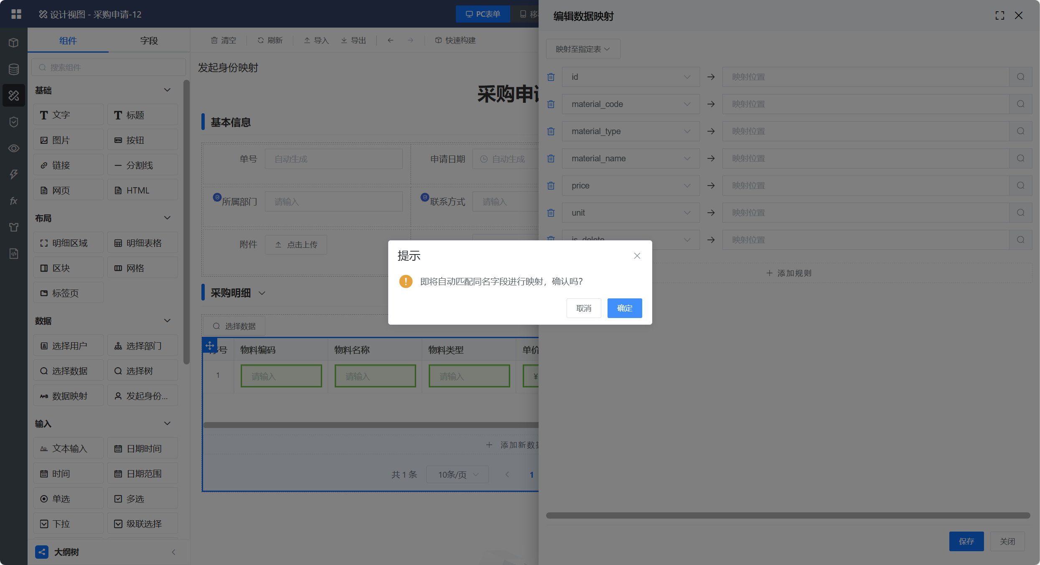Open the database icon in left sidebar
Viewport: 1040px width, 565px height.
[x=14, y=69]
